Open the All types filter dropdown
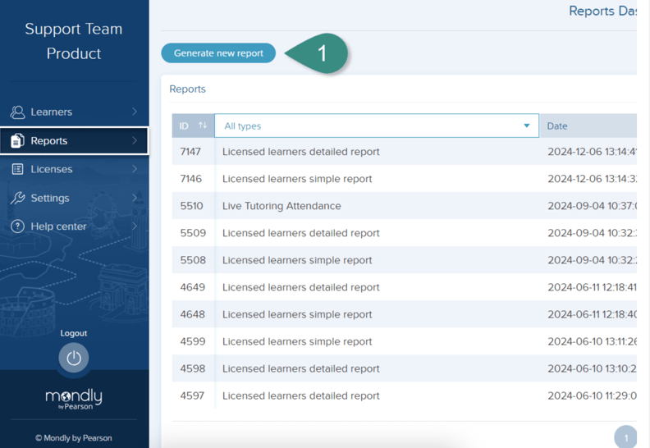This screenshot has width=650, height=448. pos(377,126)
